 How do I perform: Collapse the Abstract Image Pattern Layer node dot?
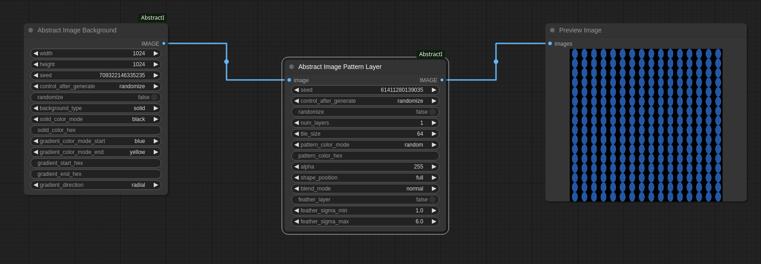291,67
